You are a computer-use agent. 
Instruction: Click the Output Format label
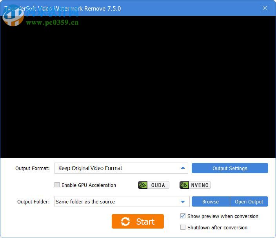pyautogui.click(x=33, y=168)
